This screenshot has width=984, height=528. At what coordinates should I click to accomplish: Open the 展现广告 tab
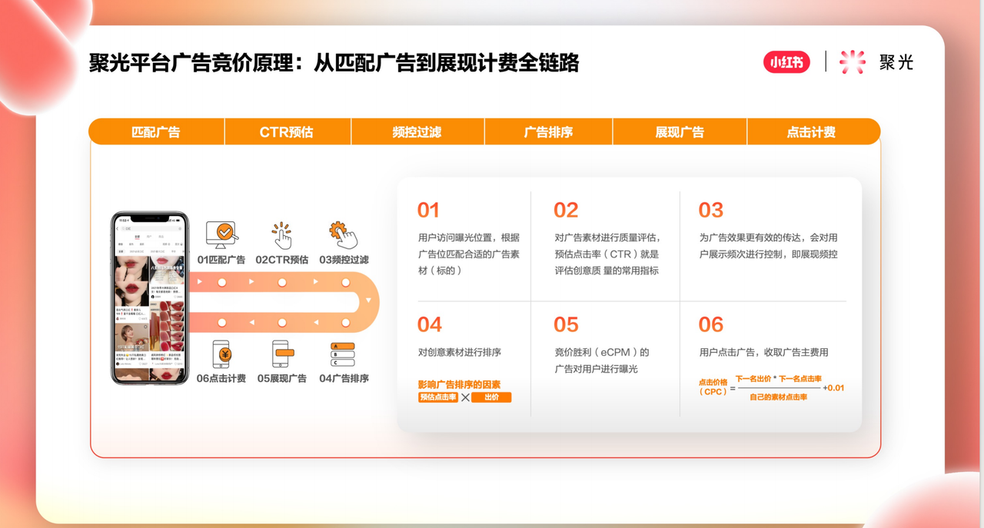click(x=680, y=131)
